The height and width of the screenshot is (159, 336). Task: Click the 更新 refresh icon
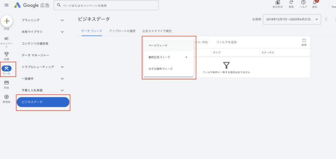tap(291, 3)
